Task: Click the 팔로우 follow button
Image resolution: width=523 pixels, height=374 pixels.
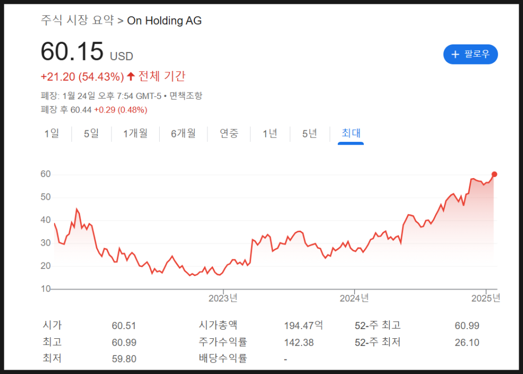Action: 470,54
